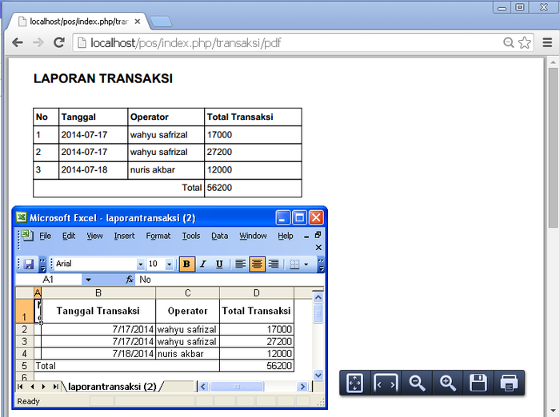Select column C header in Excel
The width and height of the screenshot is (560, 417).
pyautogui.click(x=187, y=293)
